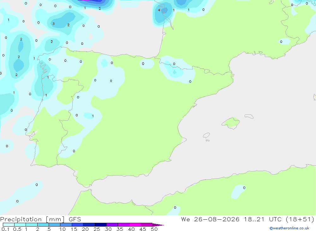Screen dimensions: 316x231
Task: Click the legend arrow tip past 50
Action: click(x=158, y=225)
